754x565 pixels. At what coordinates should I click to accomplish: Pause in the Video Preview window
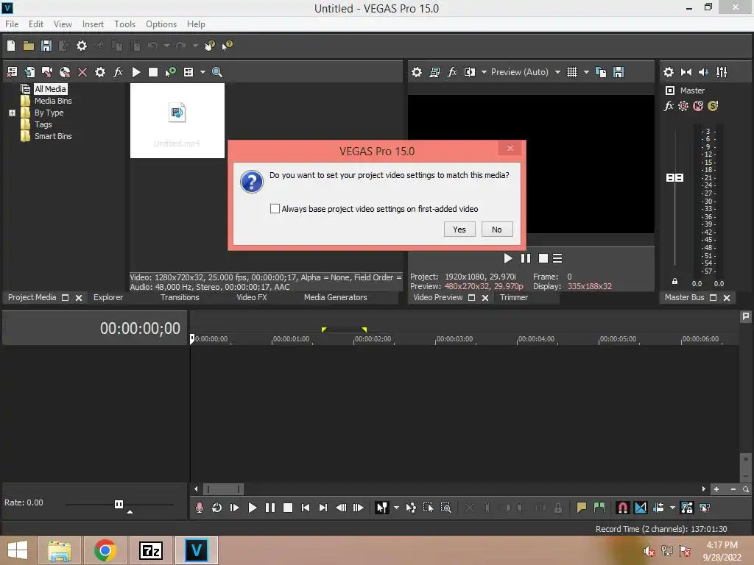(526, 258)
